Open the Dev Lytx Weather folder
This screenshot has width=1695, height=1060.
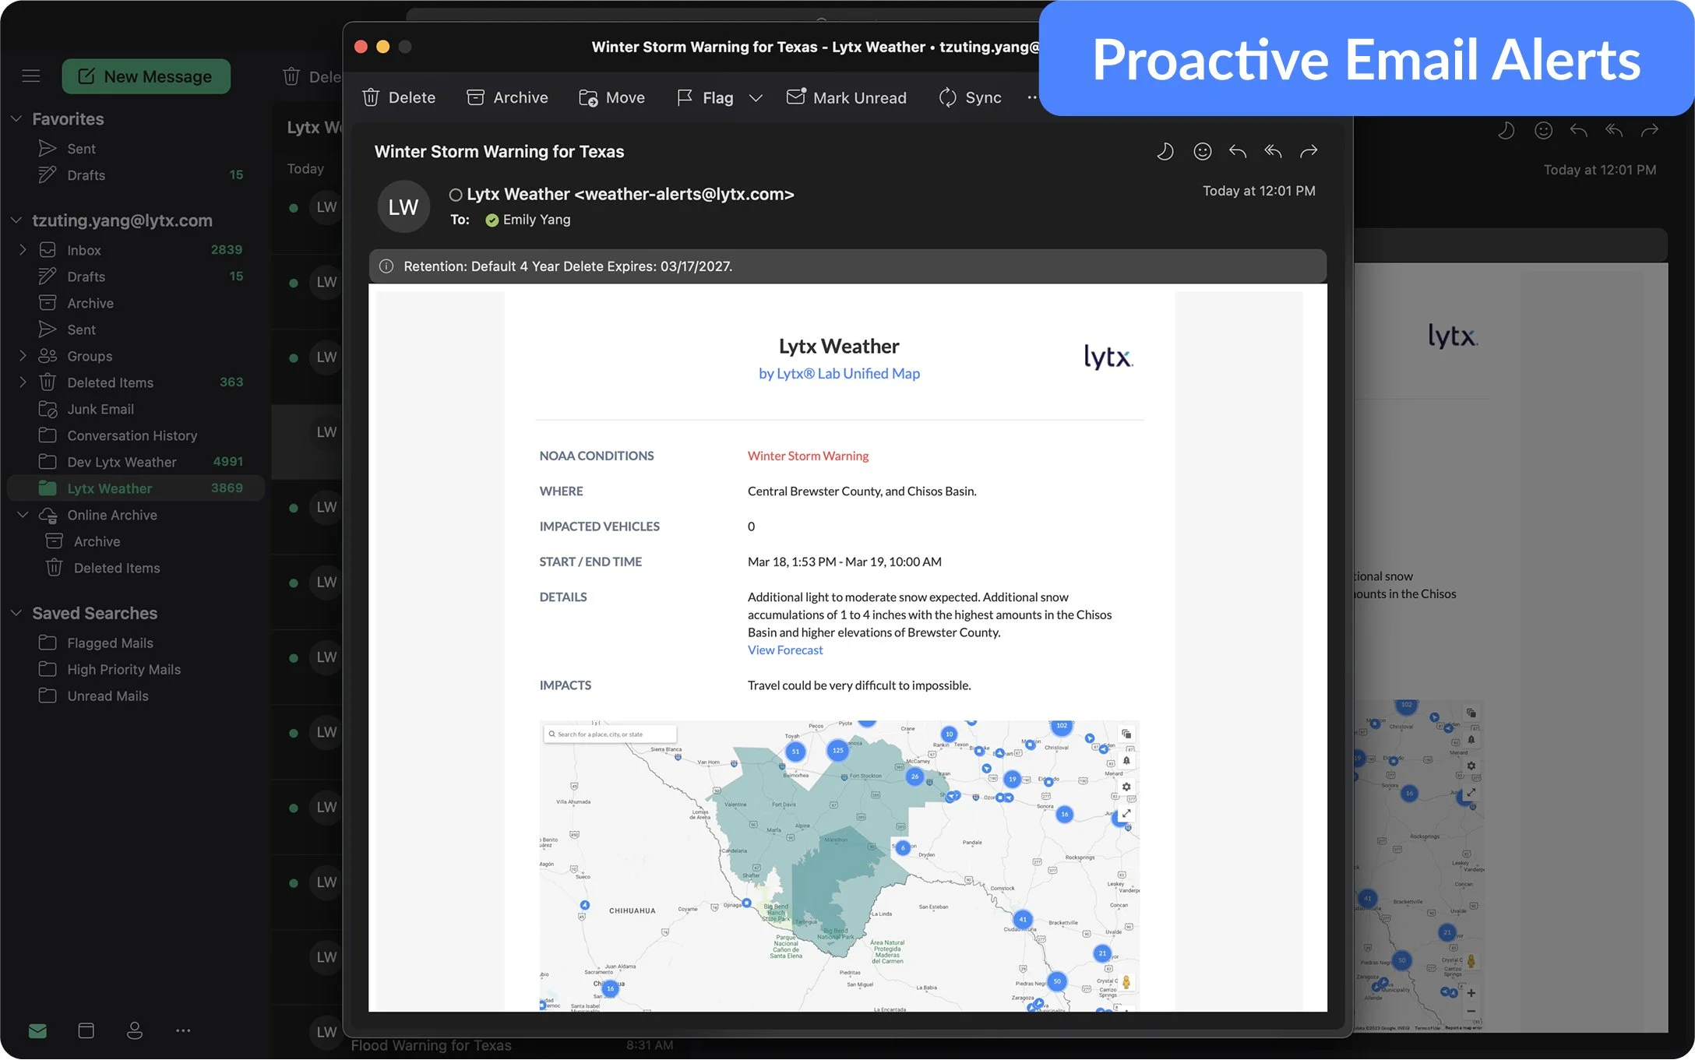(122, 462)
